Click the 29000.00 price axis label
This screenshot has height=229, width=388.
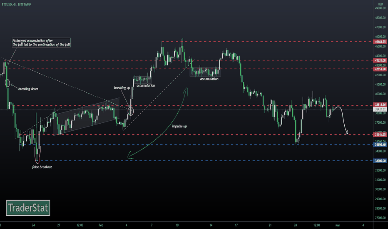[381, 199]
